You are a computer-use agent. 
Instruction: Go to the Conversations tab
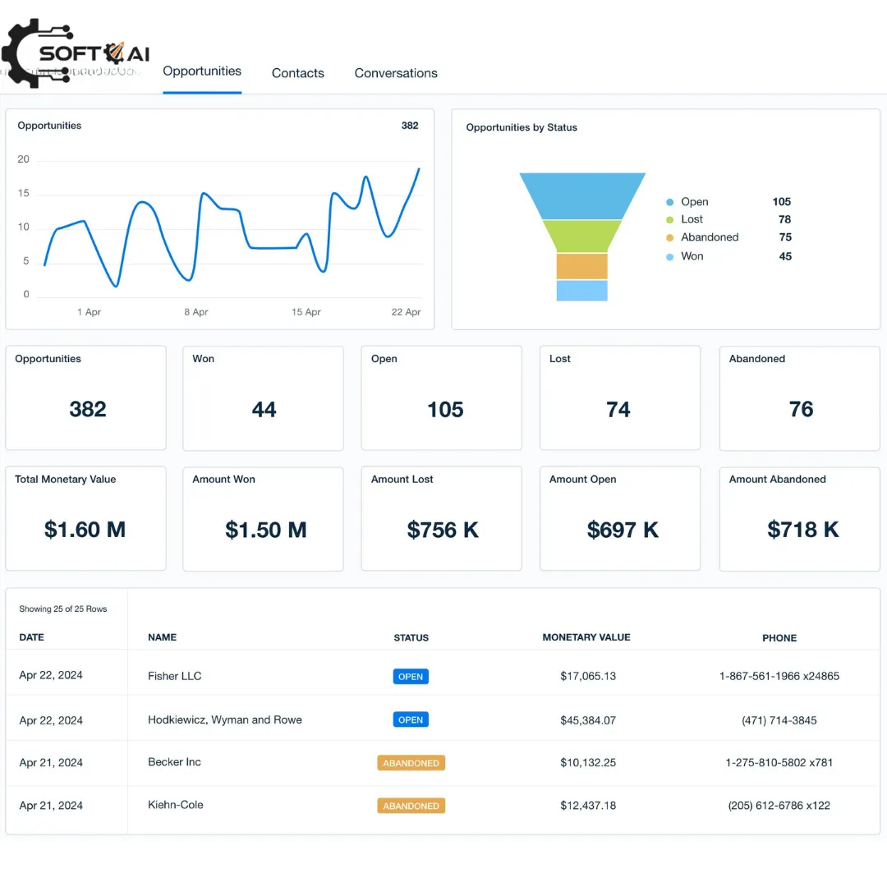point(396,73)
